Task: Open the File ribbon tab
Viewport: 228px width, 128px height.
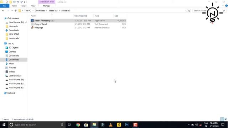Action: click(x=5, y=6)
